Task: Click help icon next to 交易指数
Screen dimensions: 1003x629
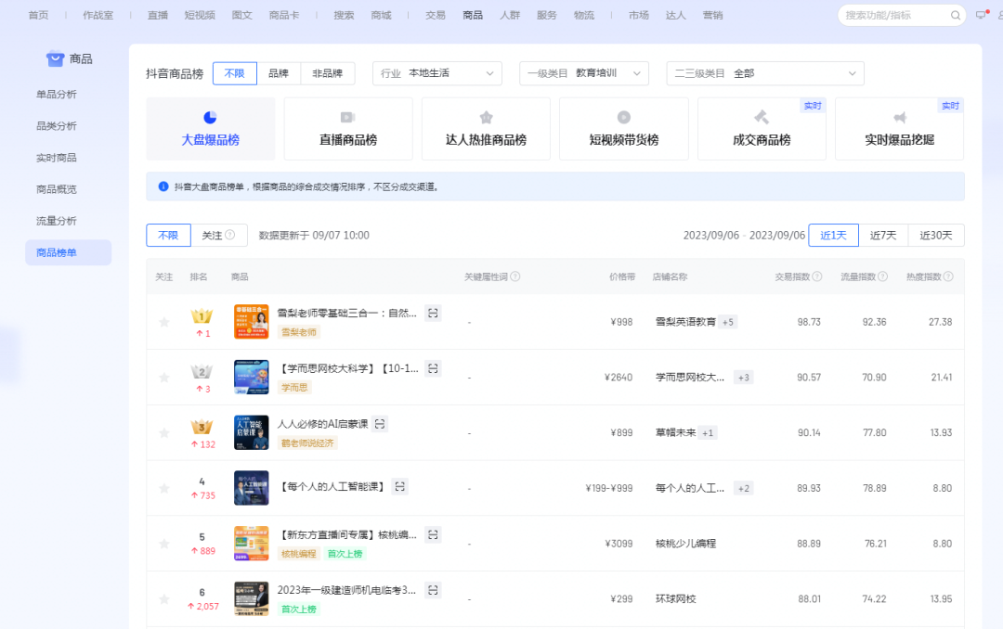Action: [817, 276]
